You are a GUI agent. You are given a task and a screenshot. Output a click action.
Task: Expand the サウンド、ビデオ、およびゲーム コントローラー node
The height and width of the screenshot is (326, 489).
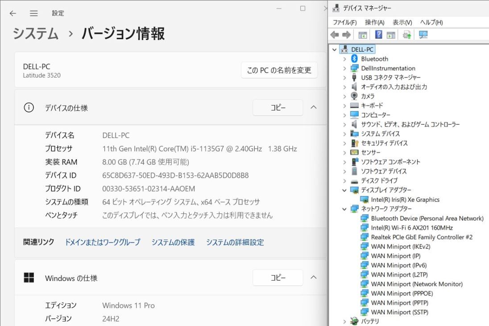(344, 125)
